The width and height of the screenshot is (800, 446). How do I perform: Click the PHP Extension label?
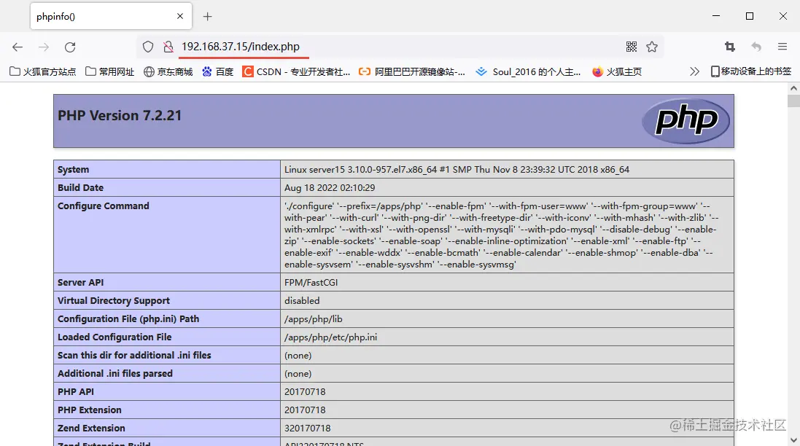pyautogui.click(x=90, y=410)
